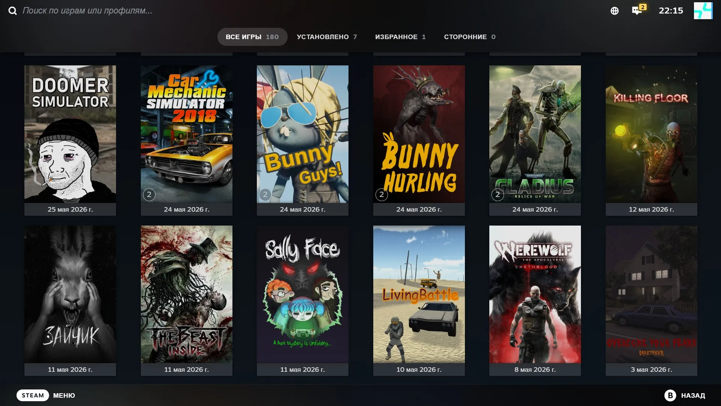Open Killing Floor game cover
The image size is (721, 406).
click(x=651, y=134)
